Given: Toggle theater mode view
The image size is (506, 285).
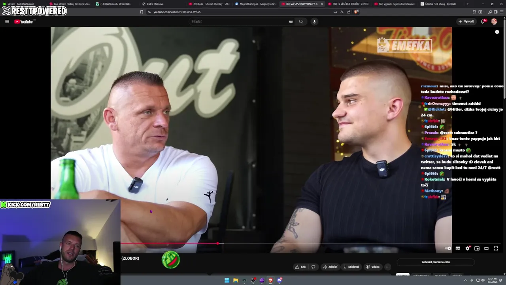Looking at the screenshot, I should click(x=486, y=248).
